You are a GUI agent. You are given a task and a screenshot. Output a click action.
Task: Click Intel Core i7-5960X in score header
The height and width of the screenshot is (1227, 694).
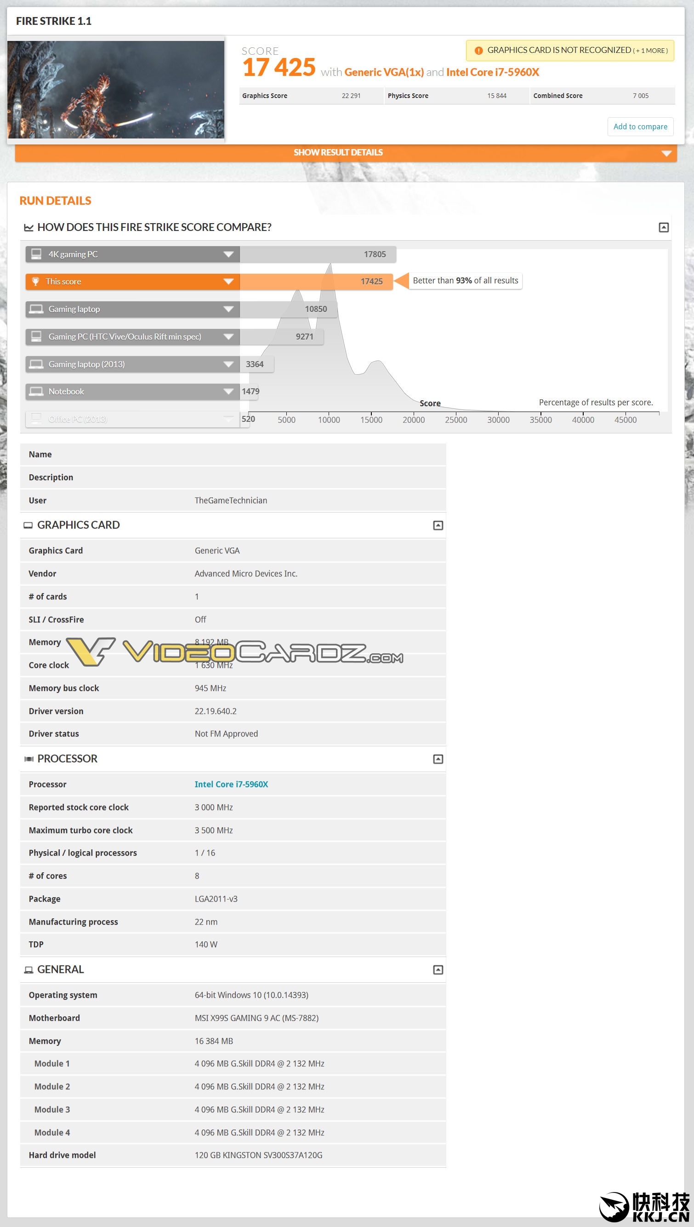coord(492,73)
